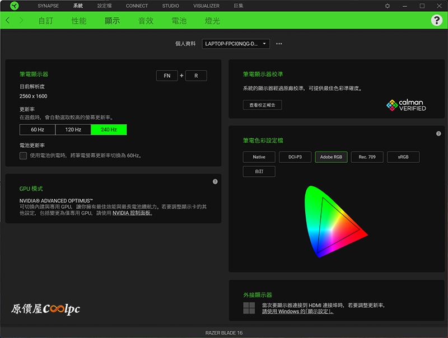Go back with the left arrow
Viewport: 448px width, 338px height.
tap(8, 20)
